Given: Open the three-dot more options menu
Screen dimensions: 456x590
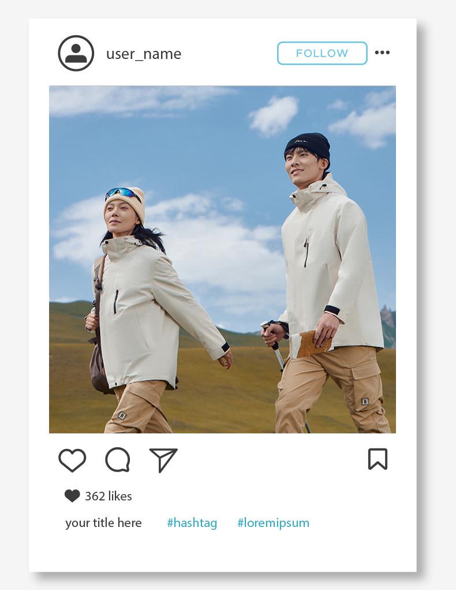Looking at the screenshot, I should [x=382, y=53].
